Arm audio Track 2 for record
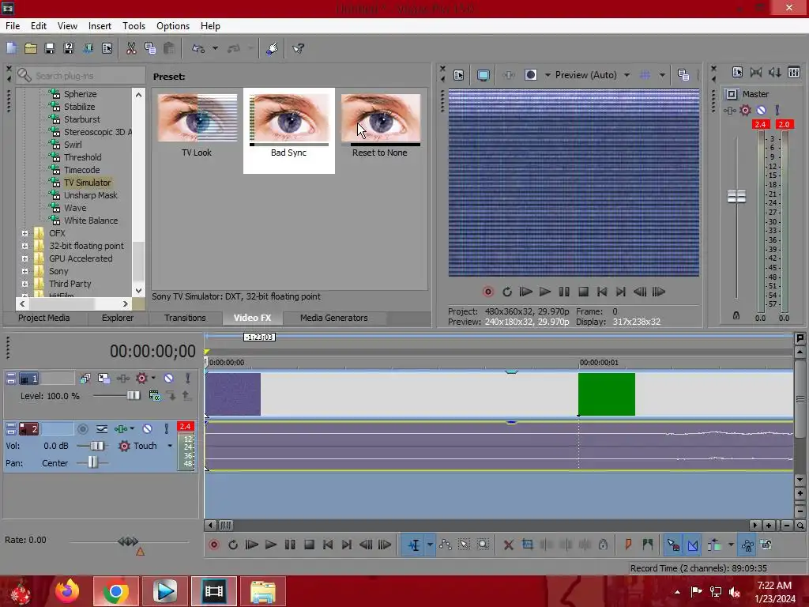 pyautogui.click(x=82, y=429)
